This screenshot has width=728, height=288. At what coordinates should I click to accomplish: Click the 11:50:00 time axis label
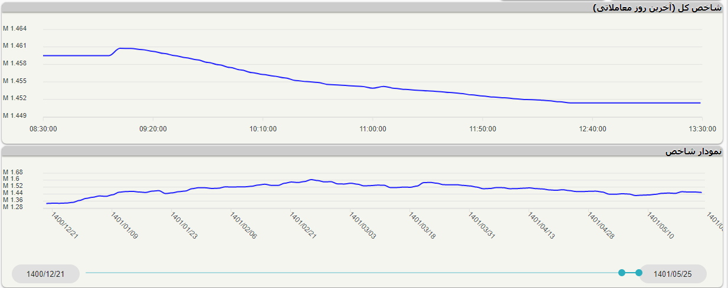click(x=482, y=128)
